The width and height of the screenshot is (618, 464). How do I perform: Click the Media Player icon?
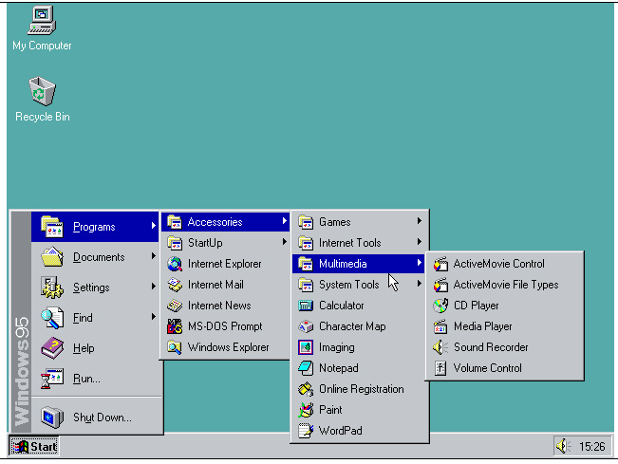click(440, 326)
